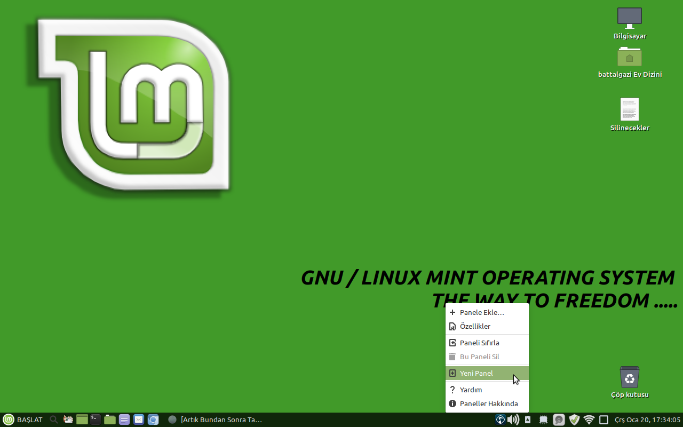Open the volume speaker tray icon

pos(513,420)
